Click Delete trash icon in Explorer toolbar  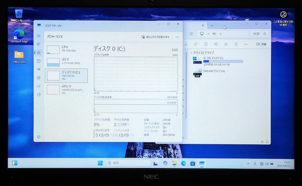(236, 44)
